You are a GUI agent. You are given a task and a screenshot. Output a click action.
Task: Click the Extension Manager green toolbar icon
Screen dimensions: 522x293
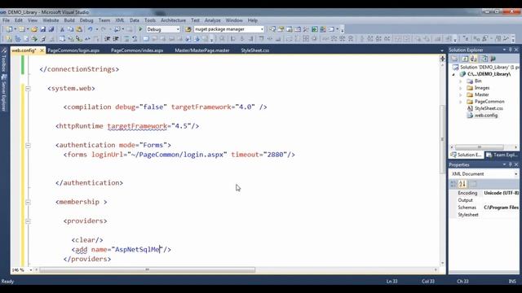click(315, 29)
